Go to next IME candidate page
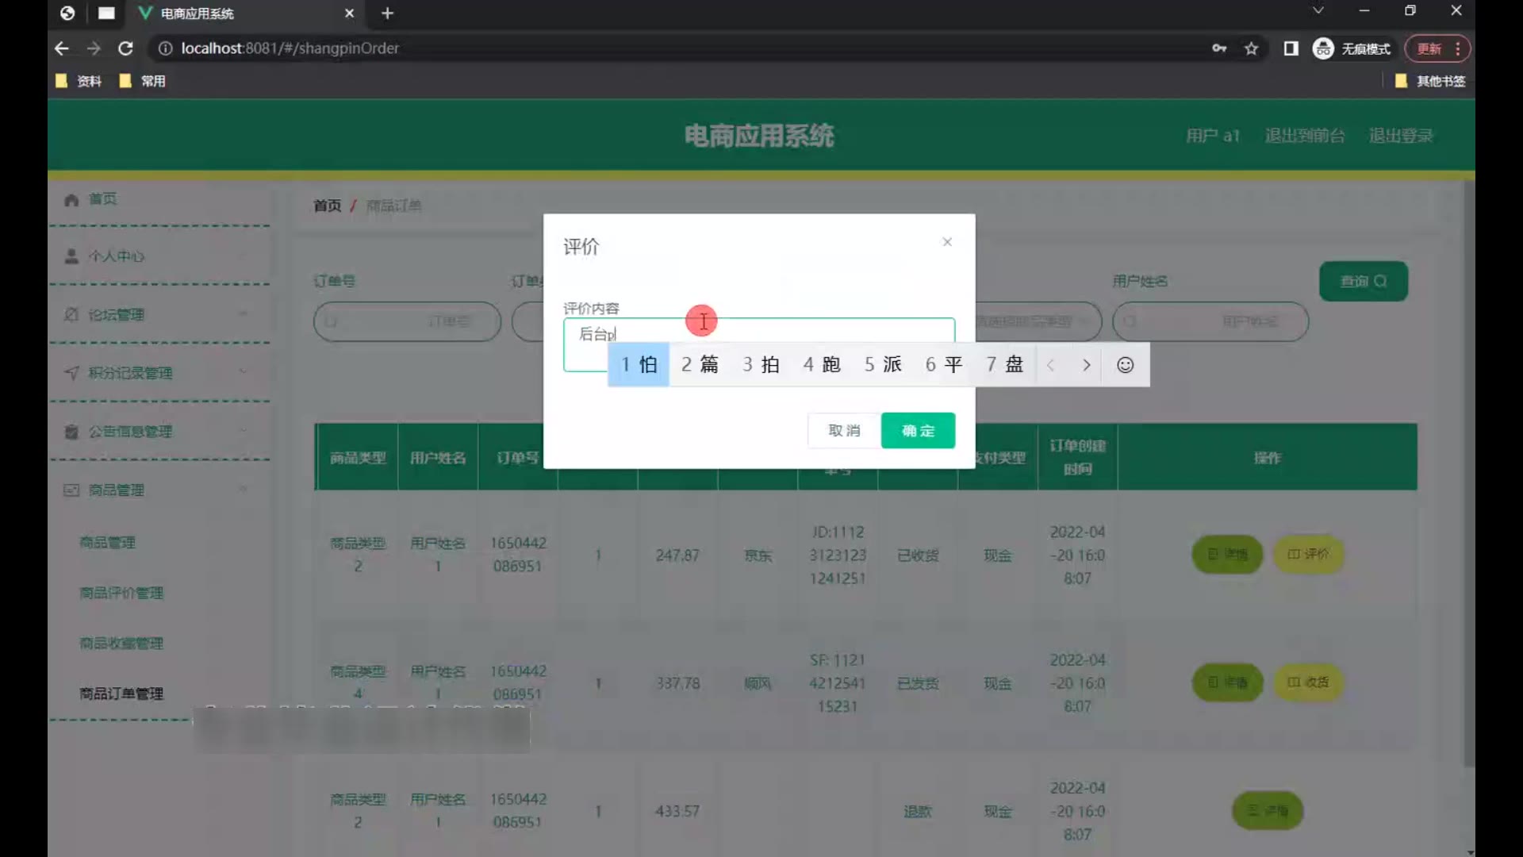The height and width of the screenshot is (857, 1523). click(x=1086, y=365)
